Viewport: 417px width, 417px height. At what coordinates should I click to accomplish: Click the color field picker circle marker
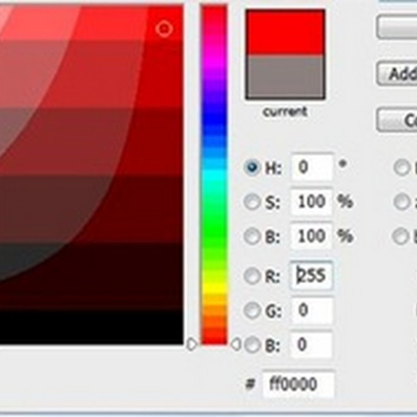[x=164, y=29]
